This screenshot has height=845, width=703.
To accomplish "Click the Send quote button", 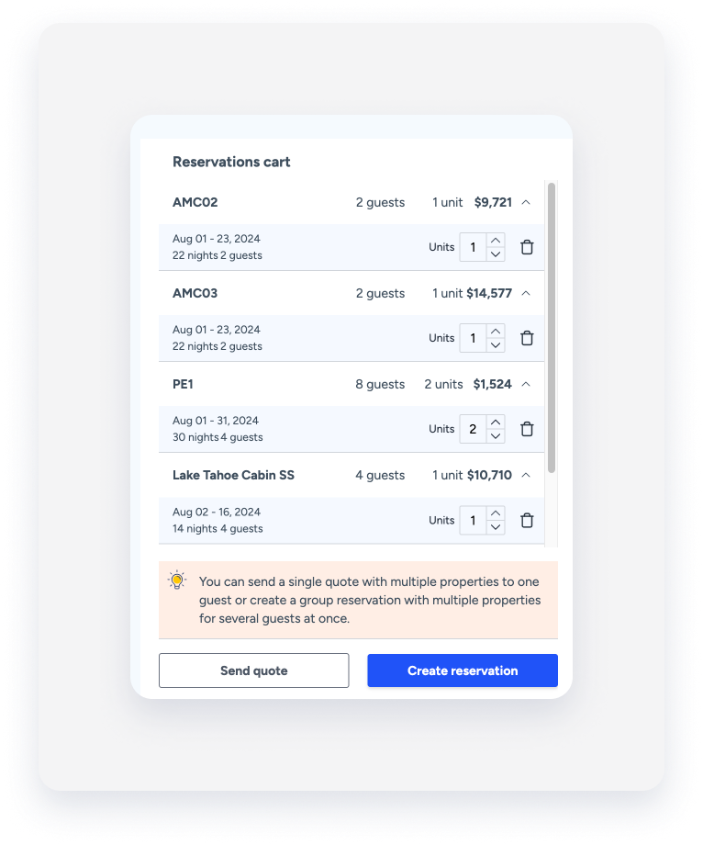I will click(x=253, y=670).
